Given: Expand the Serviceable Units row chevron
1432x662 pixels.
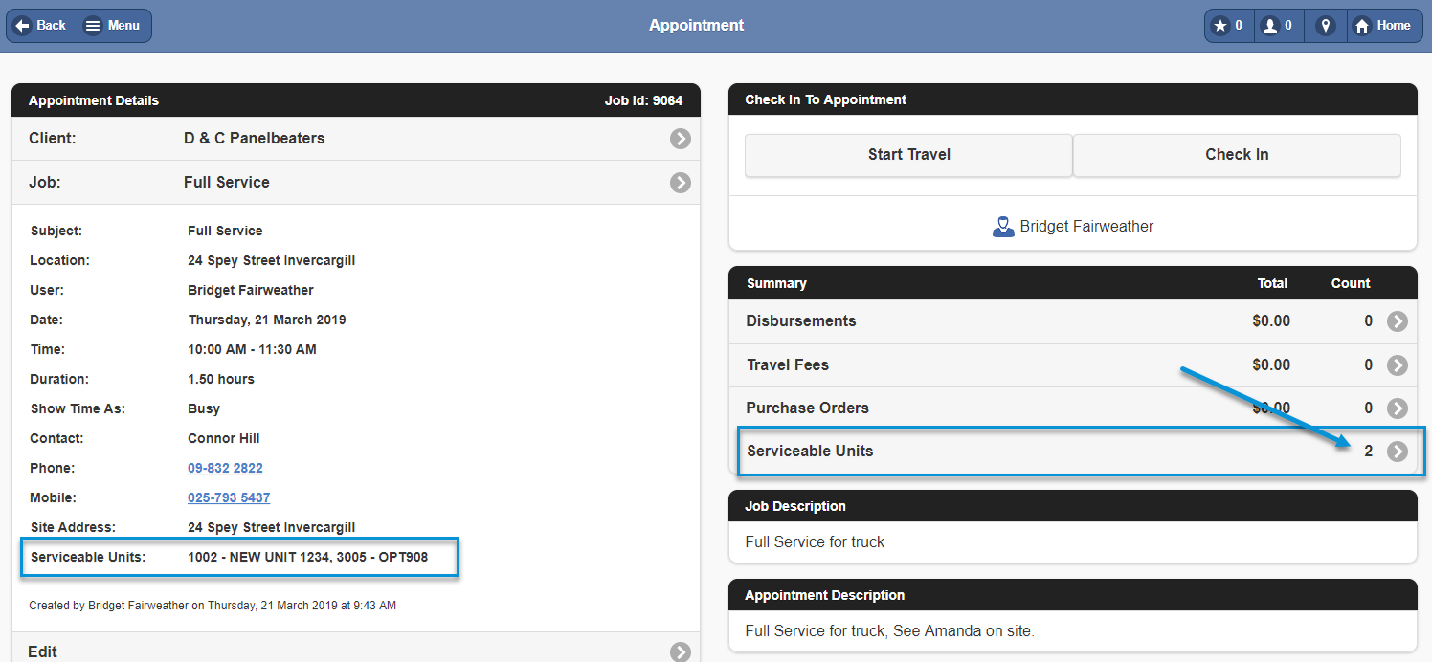Looking at the screenshot, I should (x=1398, y=452).
